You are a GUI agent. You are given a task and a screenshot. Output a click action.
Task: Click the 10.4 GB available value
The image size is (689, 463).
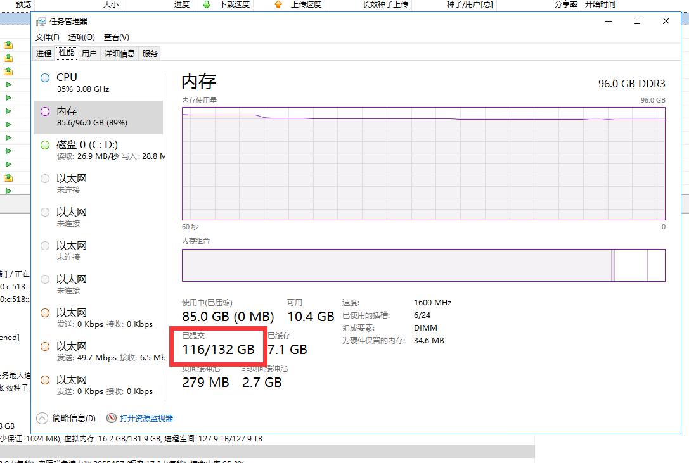pos(311,317)
